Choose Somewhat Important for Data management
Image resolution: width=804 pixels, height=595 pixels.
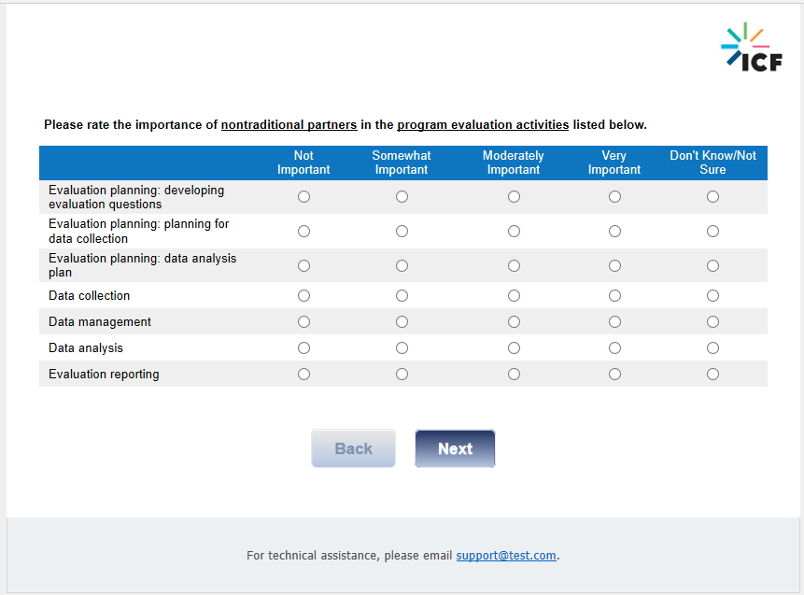(402, 322)
